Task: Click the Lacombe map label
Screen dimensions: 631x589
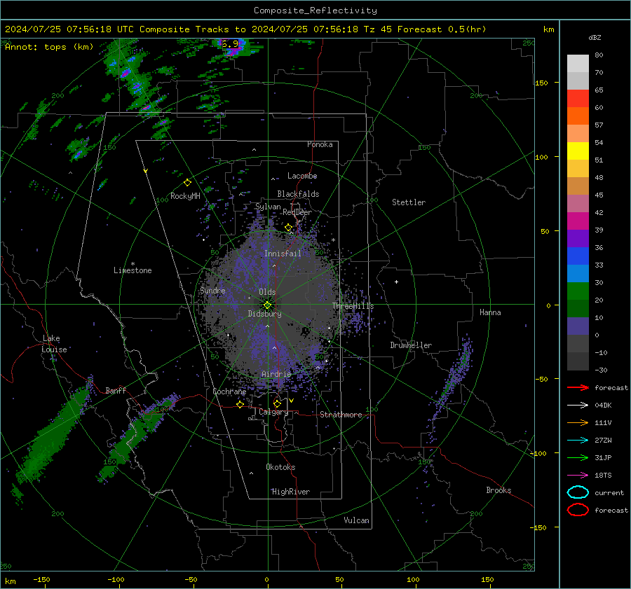Action: pos(302,176)
